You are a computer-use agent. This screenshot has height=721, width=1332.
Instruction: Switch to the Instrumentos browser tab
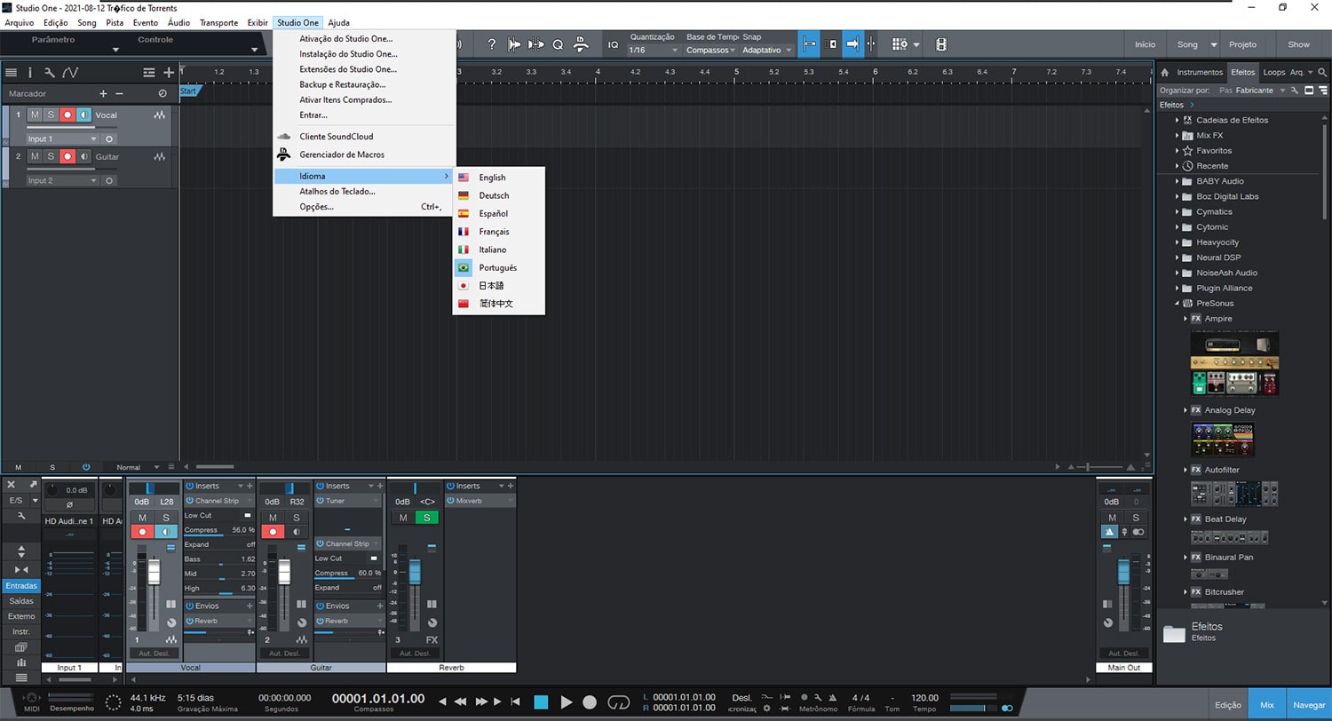1200,72
